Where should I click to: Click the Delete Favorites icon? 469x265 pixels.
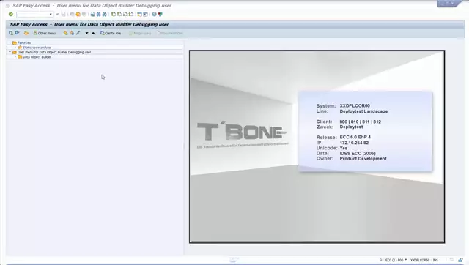(x=72, y=33)
